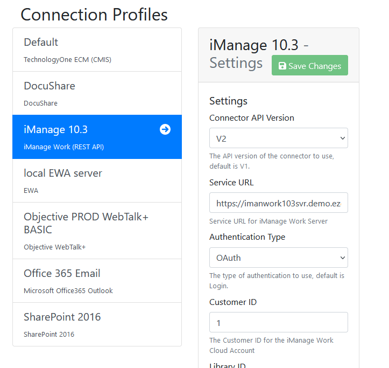Image resolution: width=389 pixels, height=368 pixels.
Task: Open the DocuShare connection profile
Action: point(97,93)
